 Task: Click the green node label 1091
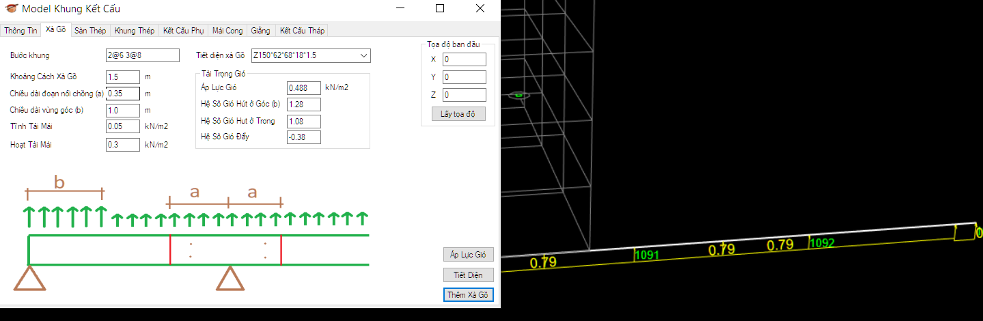pos(646,256)
